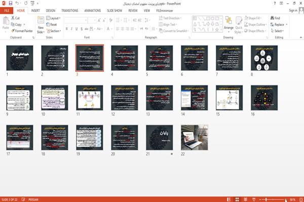The width and height of the screenshot is (304, 202).
Task: Toggle Bold formatting button
Action: 67,29
